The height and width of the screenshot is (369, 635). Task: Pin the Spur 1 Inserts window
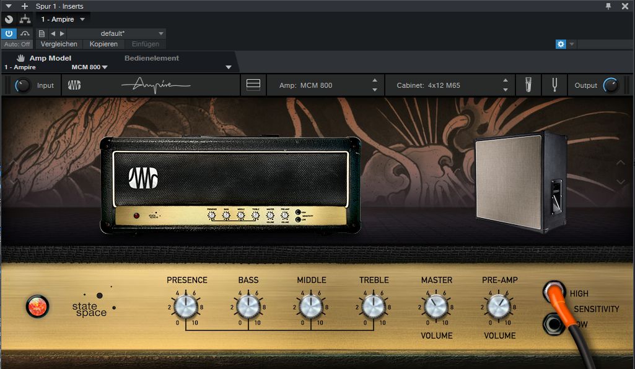point(608,6)
